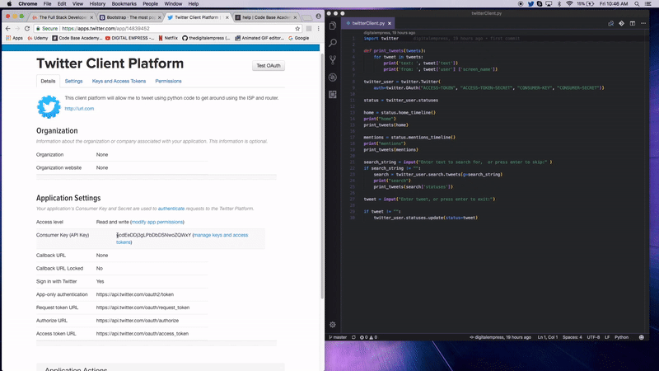Open VS Code Search icon
The height and width of the screenshot is (371, 659).
333,43
